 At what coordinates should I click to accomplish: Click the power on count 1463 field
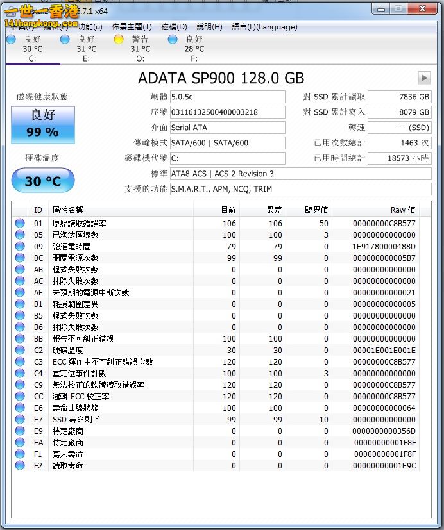(400, 143)
